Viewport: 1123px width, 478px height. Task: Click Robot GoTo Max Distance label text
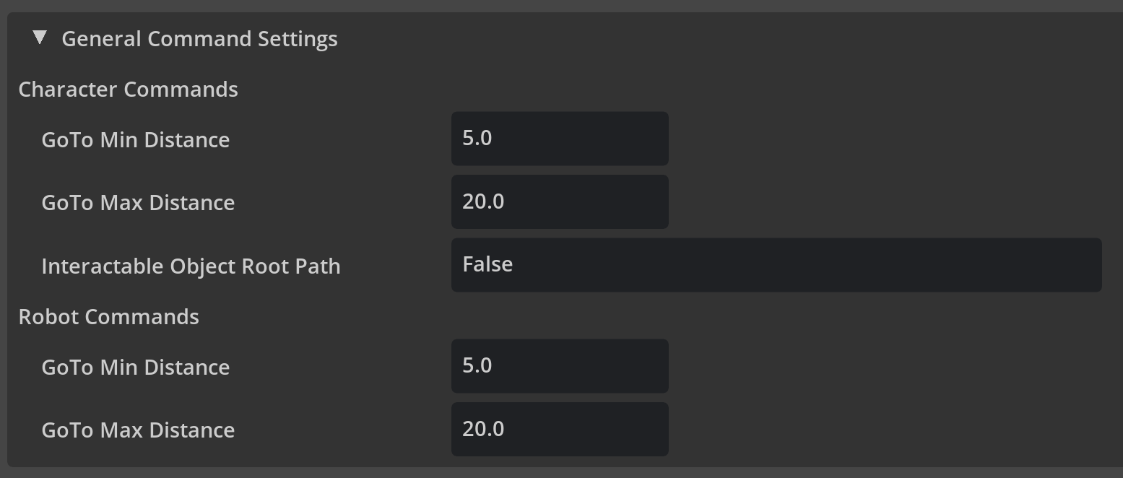coord(138,430)
